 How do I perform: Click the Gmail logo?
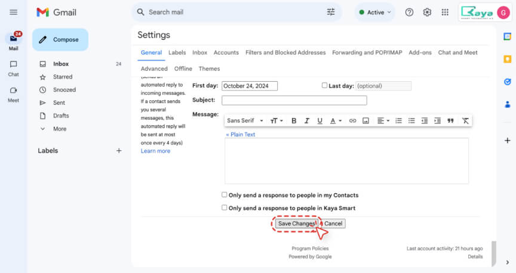point(56,13)
